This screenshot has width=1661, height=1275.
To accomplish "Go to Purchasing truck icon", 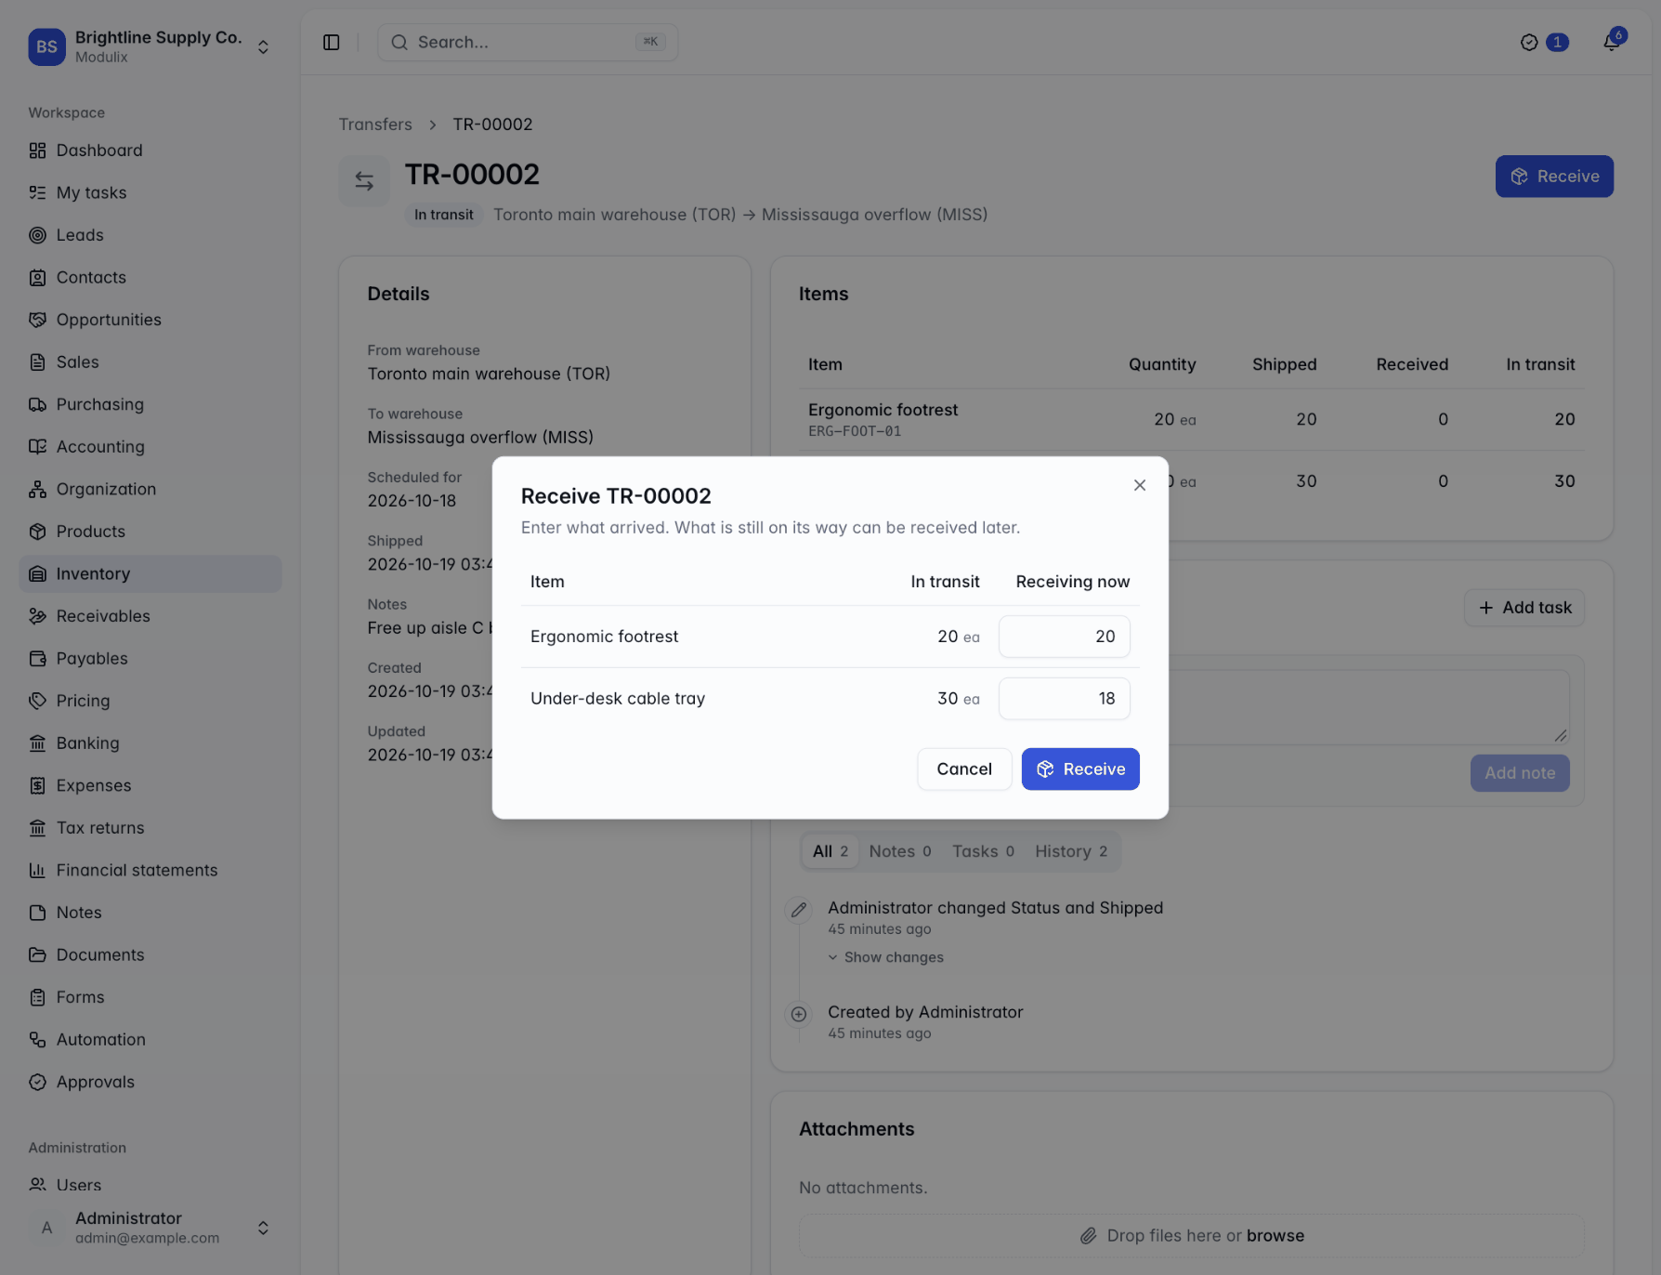I will tap(37, 404).
